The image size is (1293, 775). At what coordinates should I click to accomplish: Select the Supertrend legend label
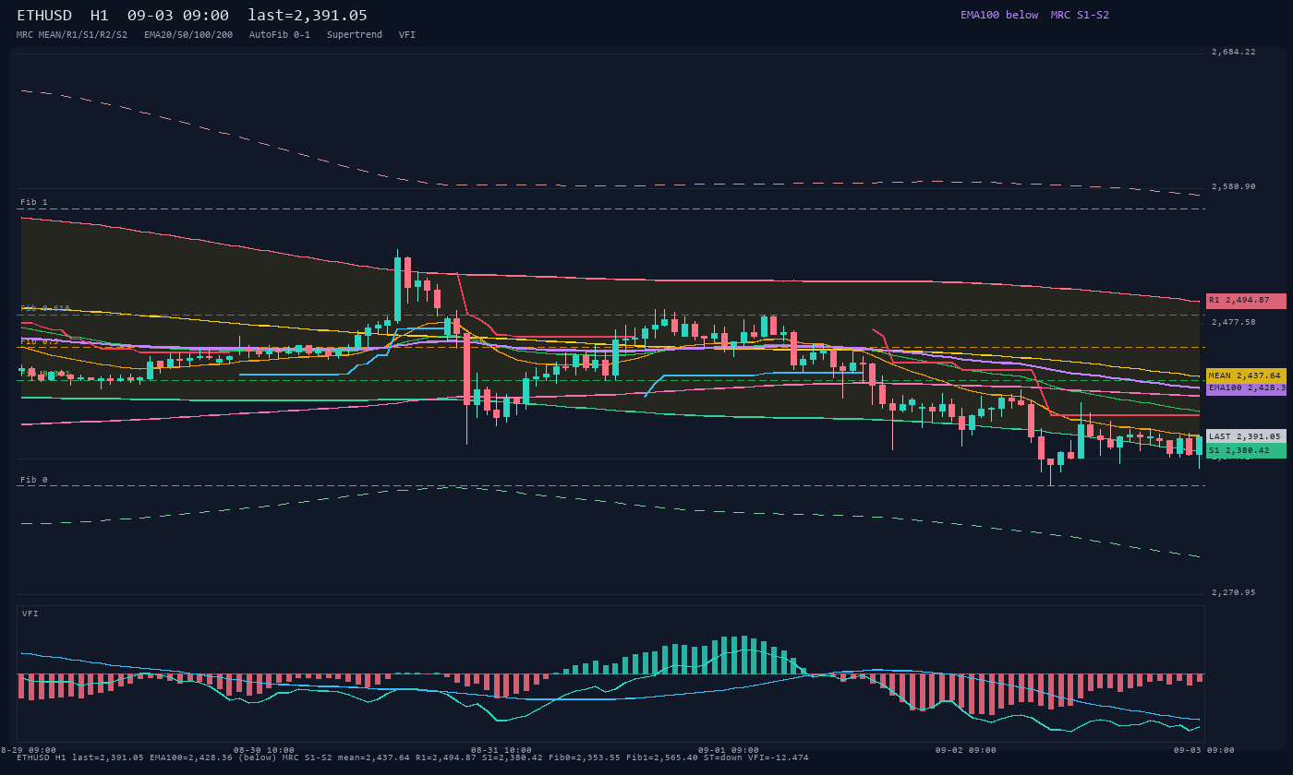coord(355,35)
